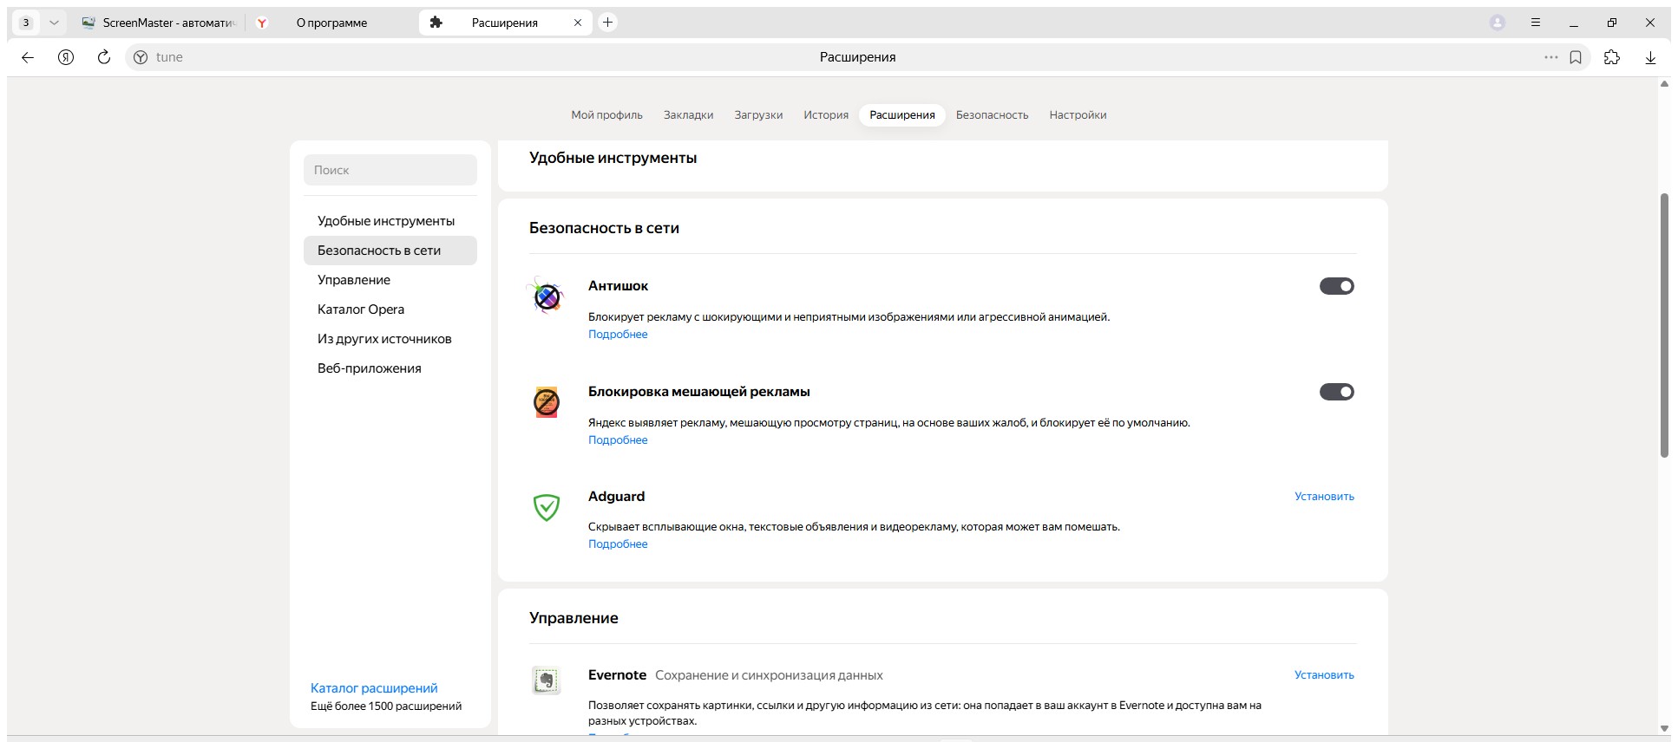Open Безопасность section in top navigation
This screenshot has width=1678, height=742.
pyautogui.click(x=992, y=114)
